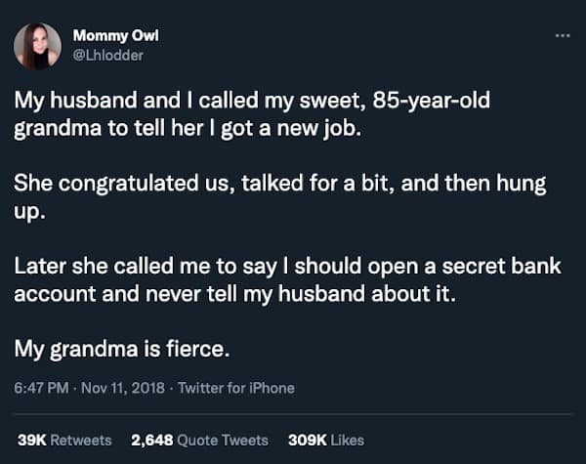View the 2,648 Quote Tweets list
Image resolution: width=586 pixels, height=464 pixels.
tap(199, 440)
